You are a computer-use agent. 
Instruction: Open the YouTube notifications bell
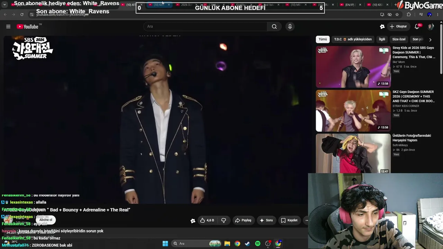417,27
